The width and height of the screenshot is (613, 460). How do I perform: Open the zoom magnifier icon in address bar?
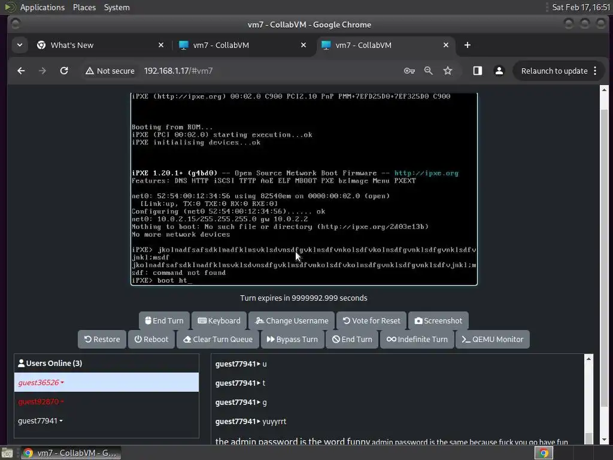click(429, 71)
